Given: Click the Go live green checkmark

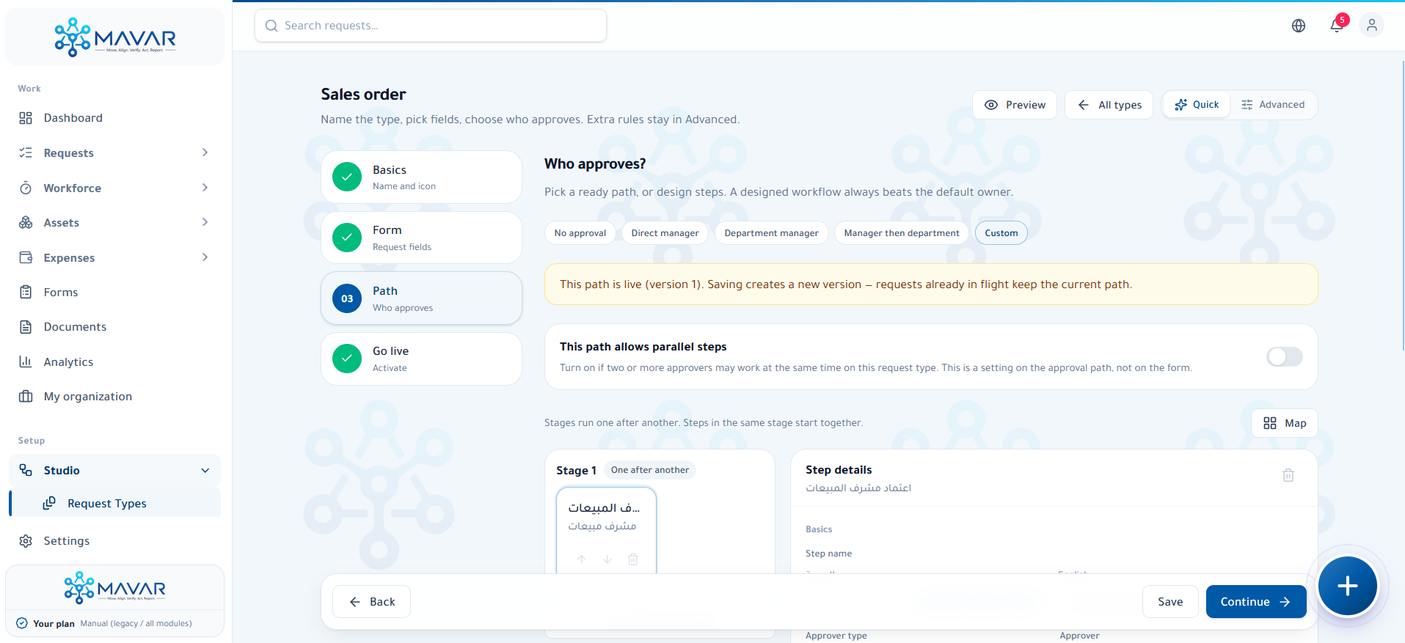Looking at the screenshot, I should coord(347,359).
